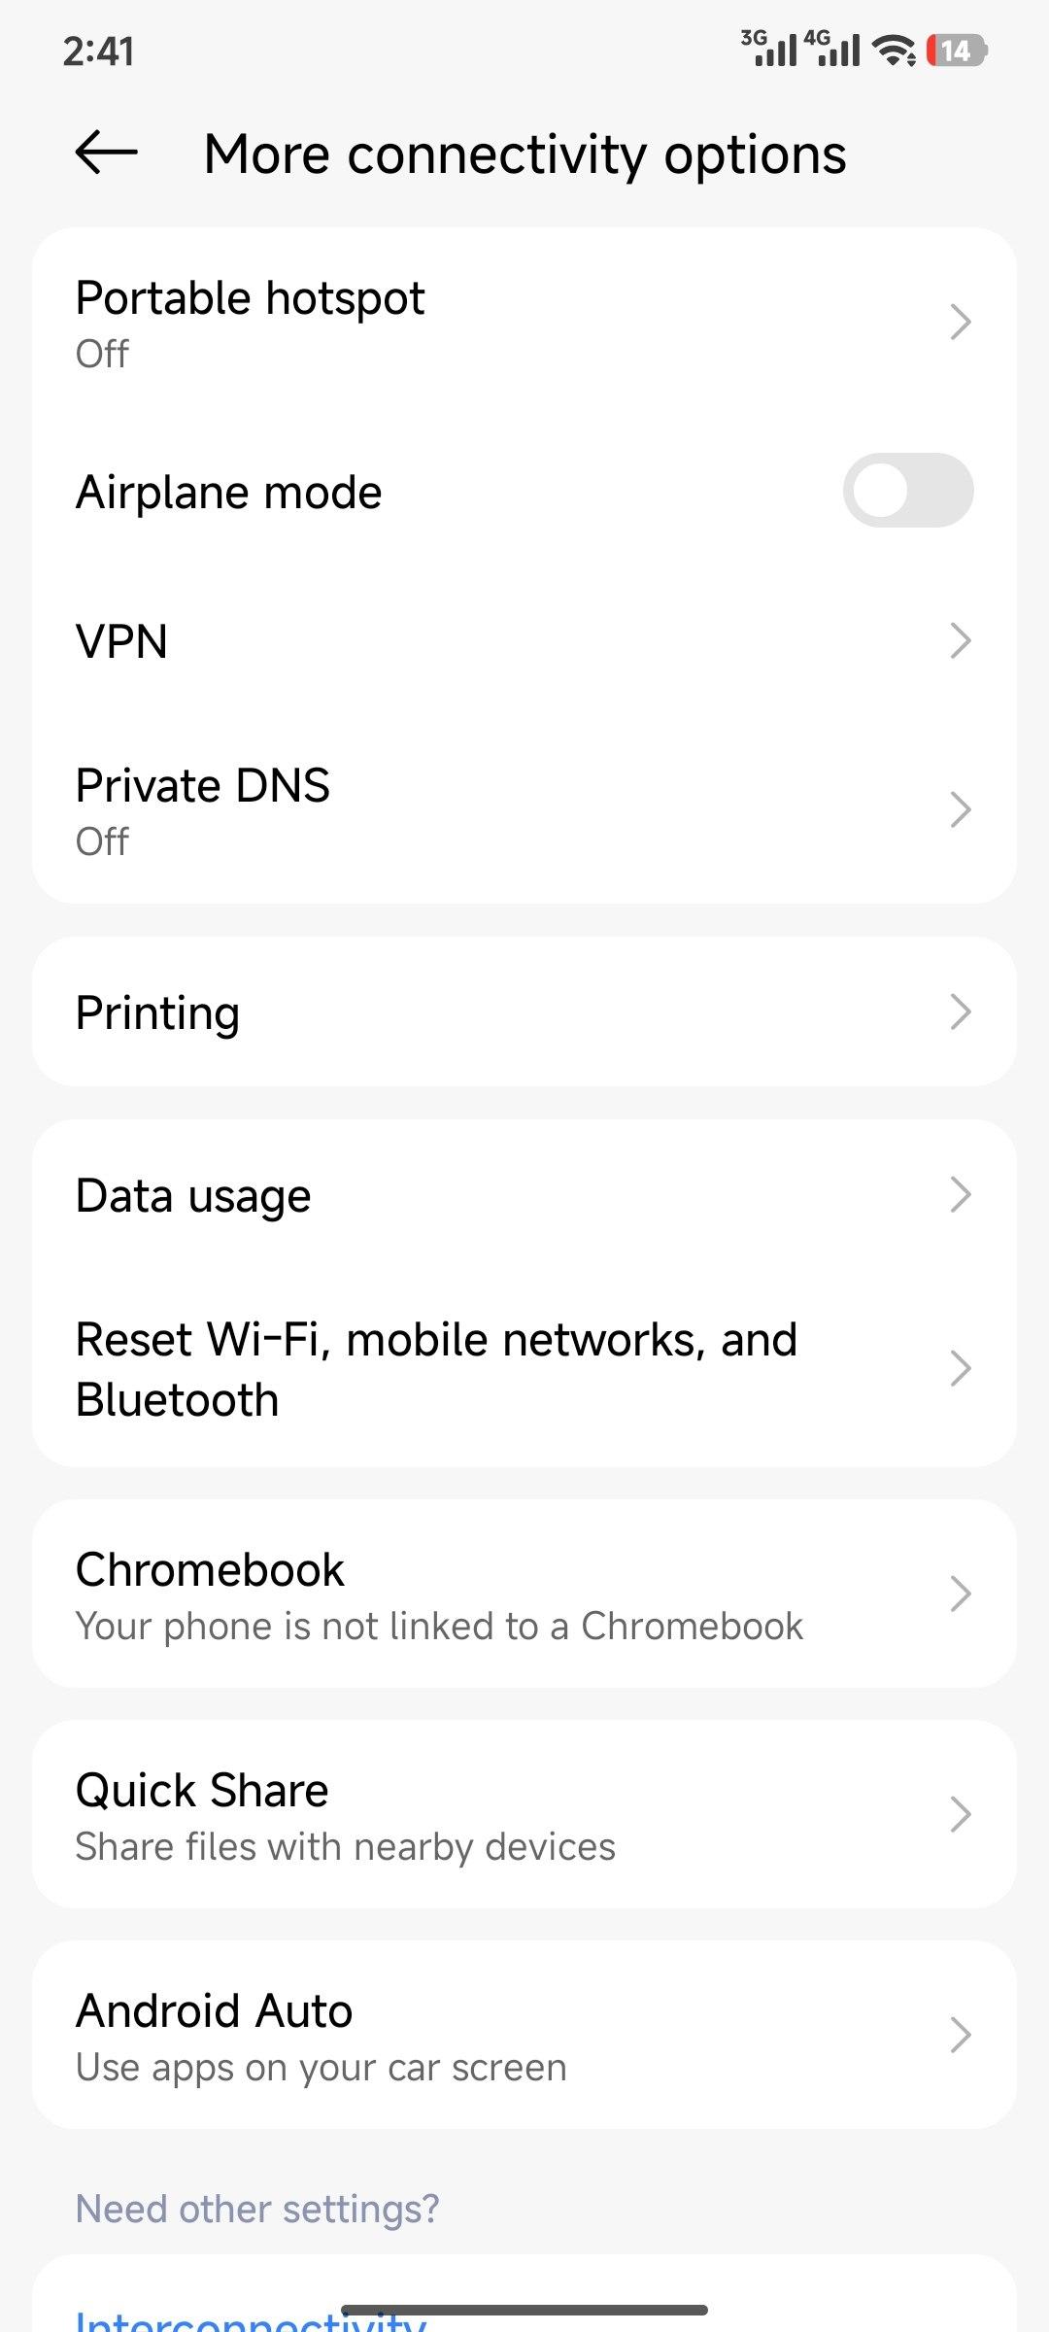Screen dimensions: 1049x2332
Task: Expand Private DNS chevron
Action: click(960, 809)
